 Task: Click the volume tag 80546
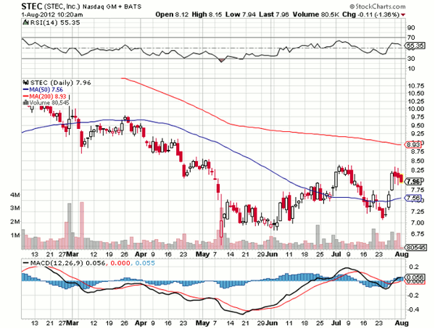tap(415, 247)
